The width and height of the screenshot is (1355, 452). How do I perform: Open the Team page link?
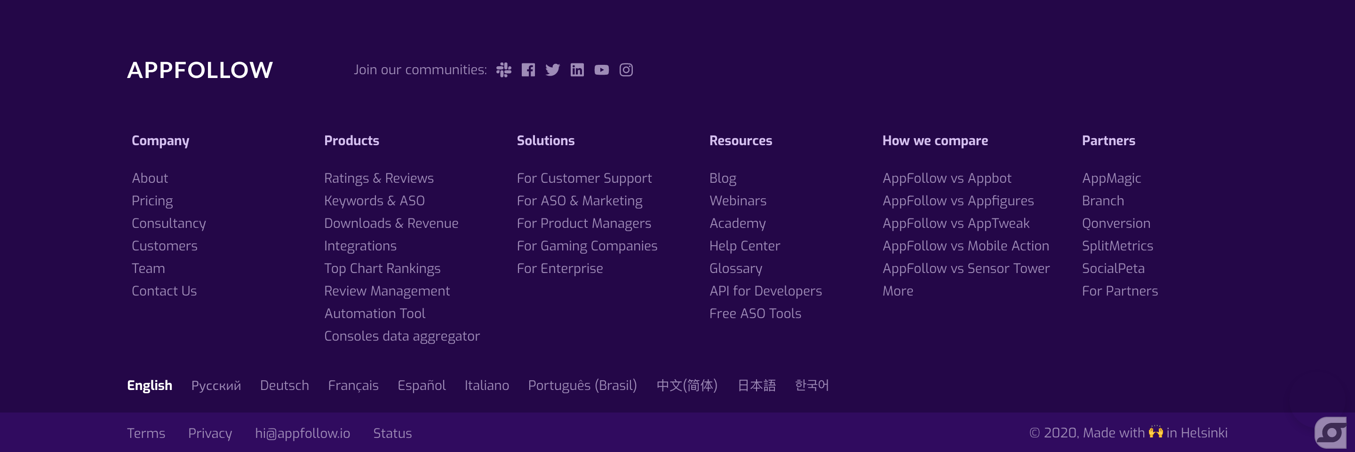pyautogui.click(x=148, y=269)
